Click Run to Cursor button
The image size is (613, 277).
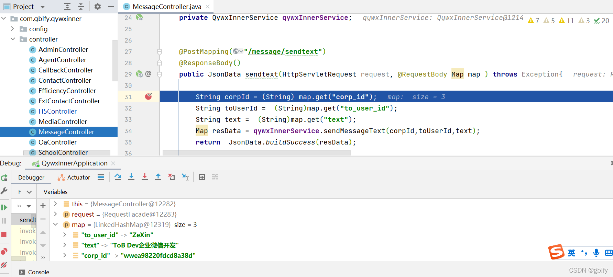pos(185,177)
